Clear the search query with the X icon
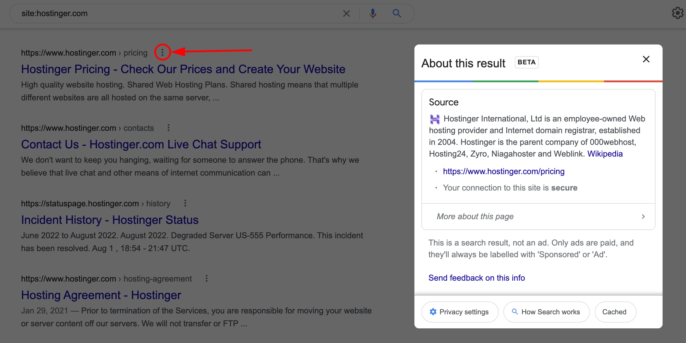The height and width of the screenshot is (343, 686). pyautogui.click(x=347, y=13)
